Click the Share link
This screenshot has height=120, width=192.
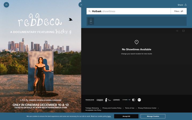point(180,5)
